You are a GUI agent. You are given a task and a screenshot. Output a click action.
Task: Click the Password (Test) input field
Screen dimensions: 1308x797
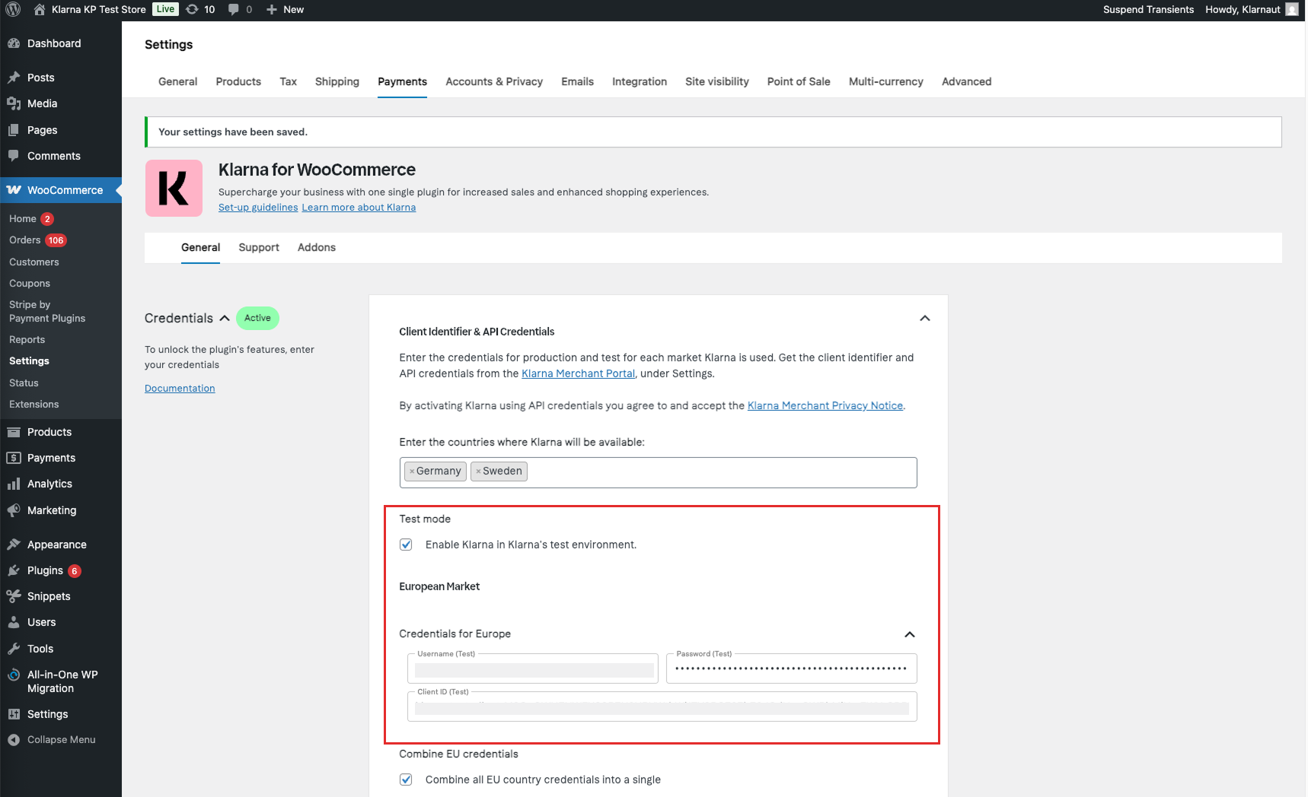point(792,668)
